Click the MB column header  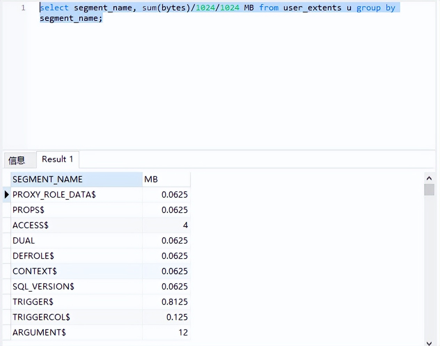[x=166, y=179]
